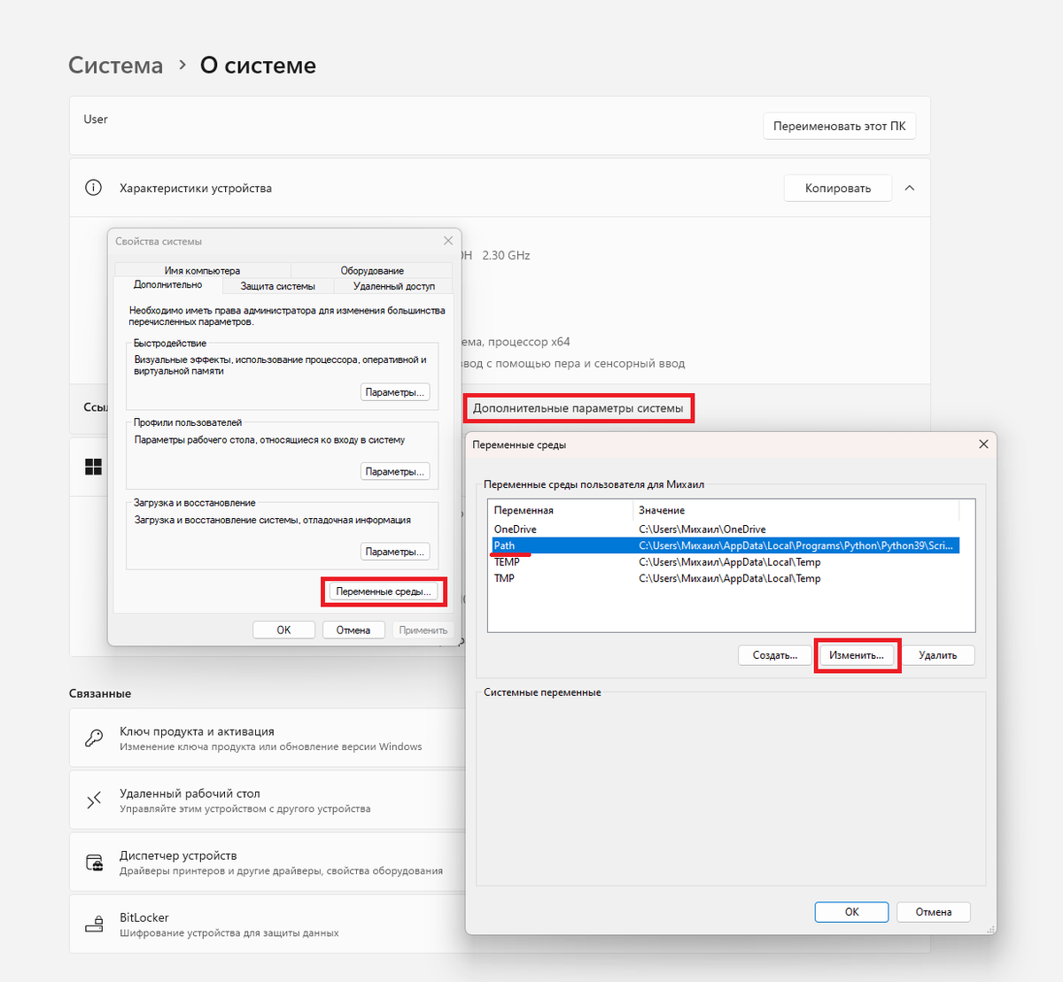
Task: Open Диспетчер устройств
Action: point(267,862)
